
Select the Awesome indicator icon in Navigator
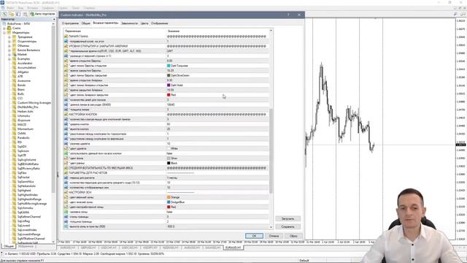14,81
